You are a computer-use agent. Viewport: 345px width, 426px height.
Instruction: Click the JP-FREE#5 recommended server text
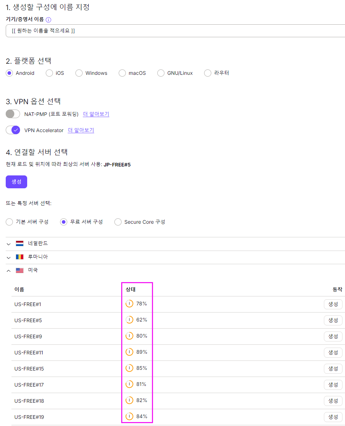(x=117, y=165)
